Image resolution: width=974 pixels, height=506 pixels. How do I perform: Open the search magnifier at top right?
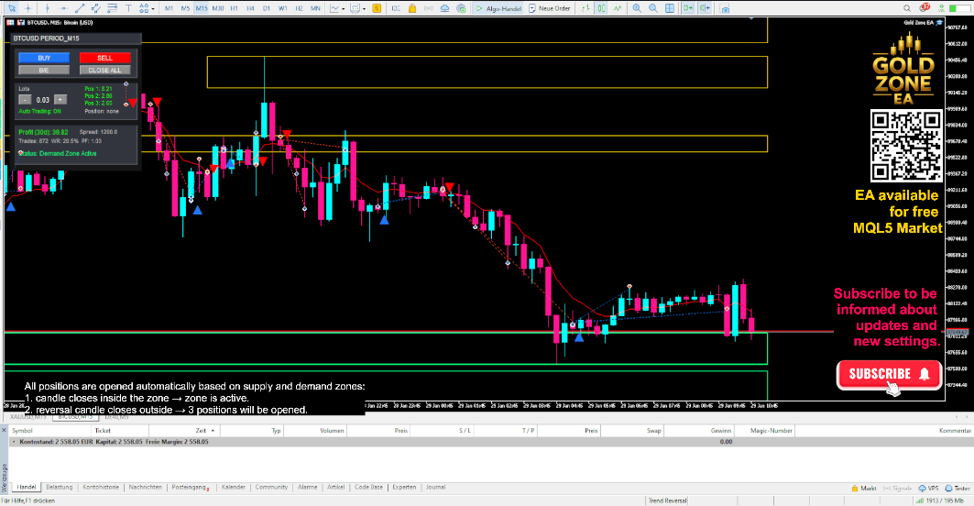(907, 8)
